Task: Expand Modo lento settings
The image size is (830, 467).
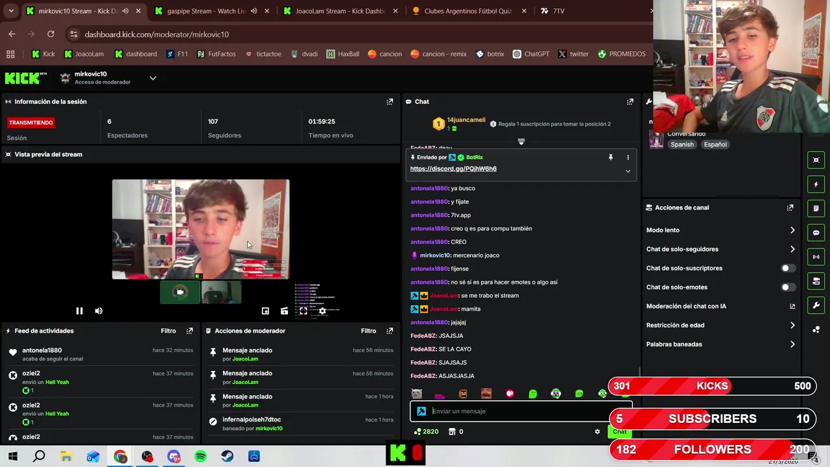Action: (x=720, y=230)
